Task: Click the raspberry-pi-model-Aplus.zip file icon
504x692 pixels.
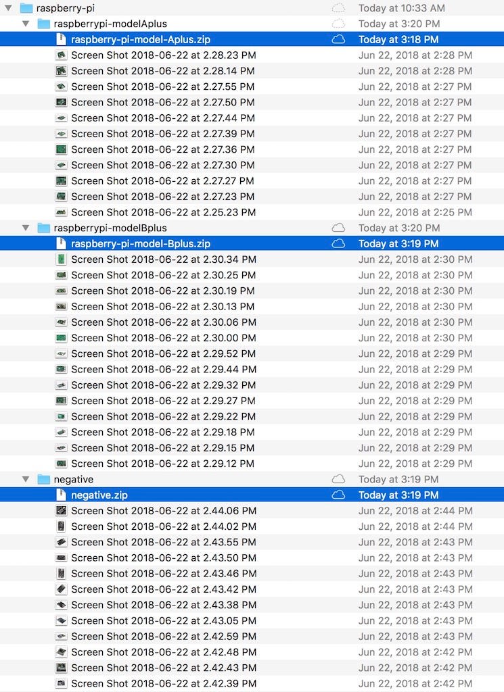Action: (x=62, y=39)
